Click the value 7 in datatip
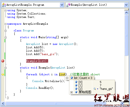Screen dimensions: 130x107 coord(100,85)
